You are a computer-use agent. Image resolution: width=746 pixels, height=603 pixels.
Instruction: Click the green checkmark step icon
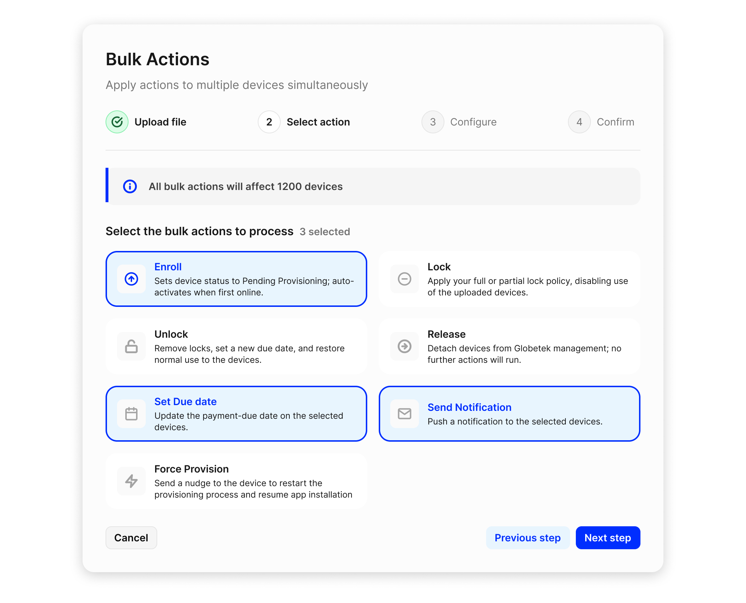117,122
